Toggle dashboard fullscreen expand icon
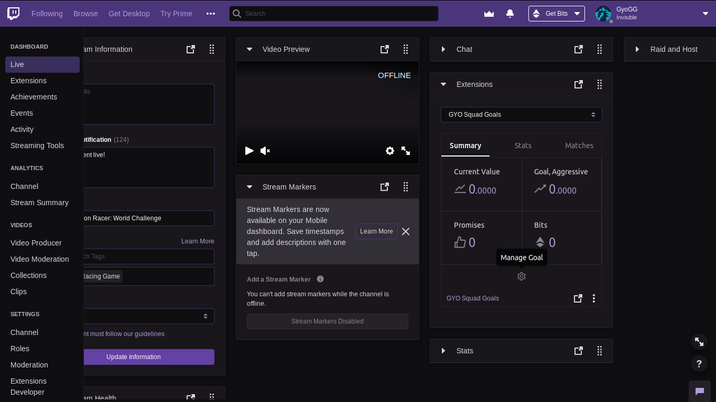Viewport: 716px width, 402px height. (699, 342)
